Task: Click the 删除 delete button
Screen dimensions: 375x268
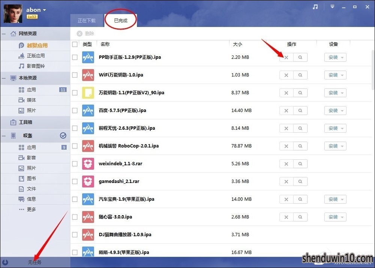Action: pos(85,34)
